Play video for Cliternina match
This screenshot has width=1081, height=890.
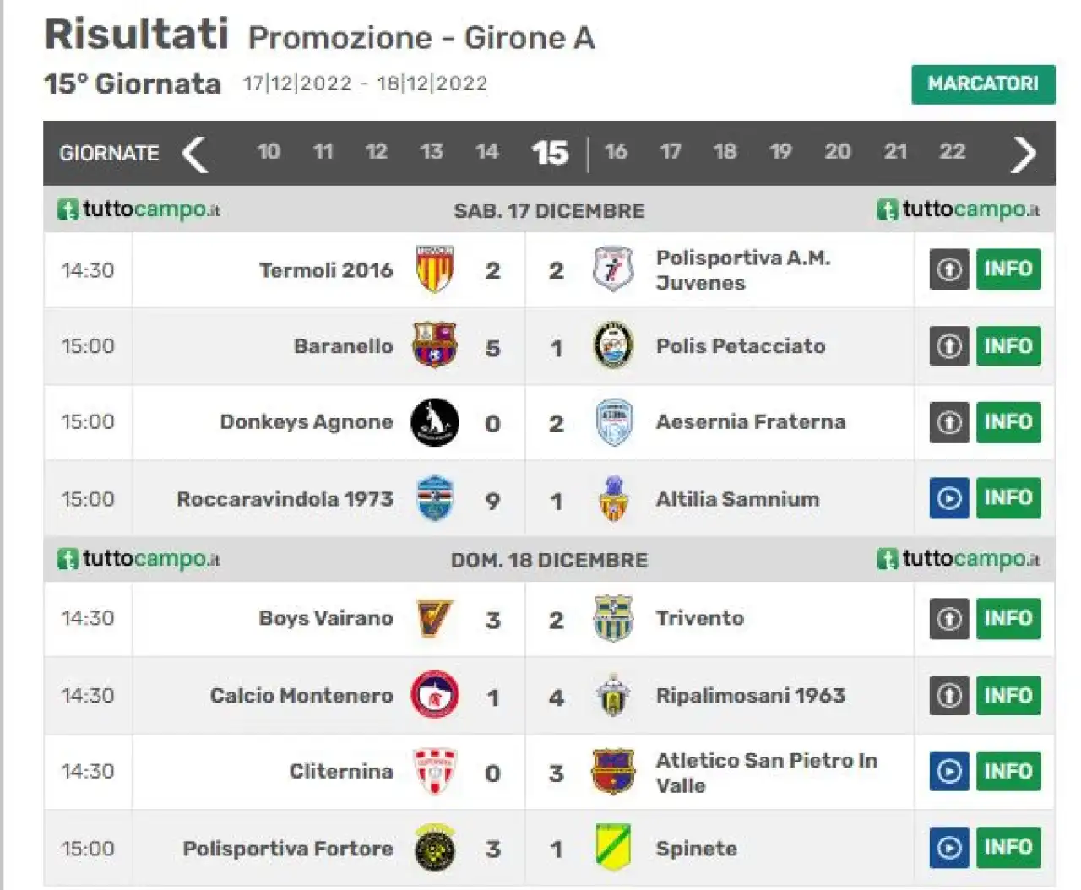[x=949, y=771]
